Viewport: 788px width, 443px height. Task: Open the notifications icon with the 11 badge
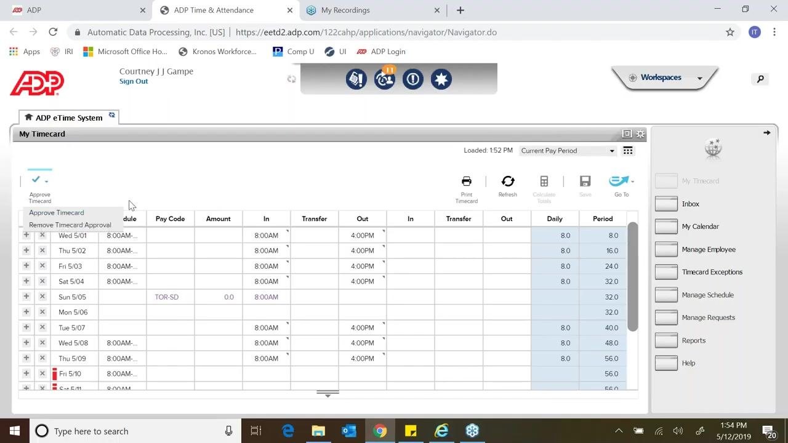click(x=385, y=79)
